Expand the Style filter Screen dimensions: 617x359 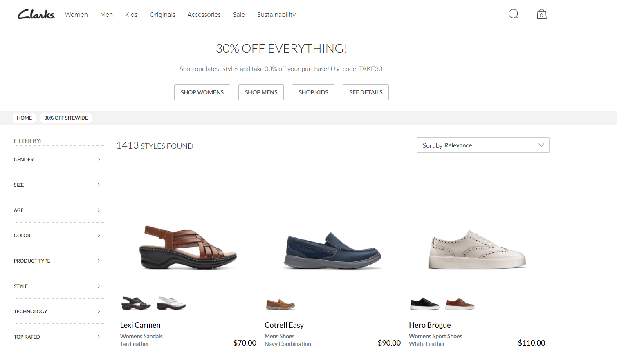pyautogui.click(x=59, y=286)
